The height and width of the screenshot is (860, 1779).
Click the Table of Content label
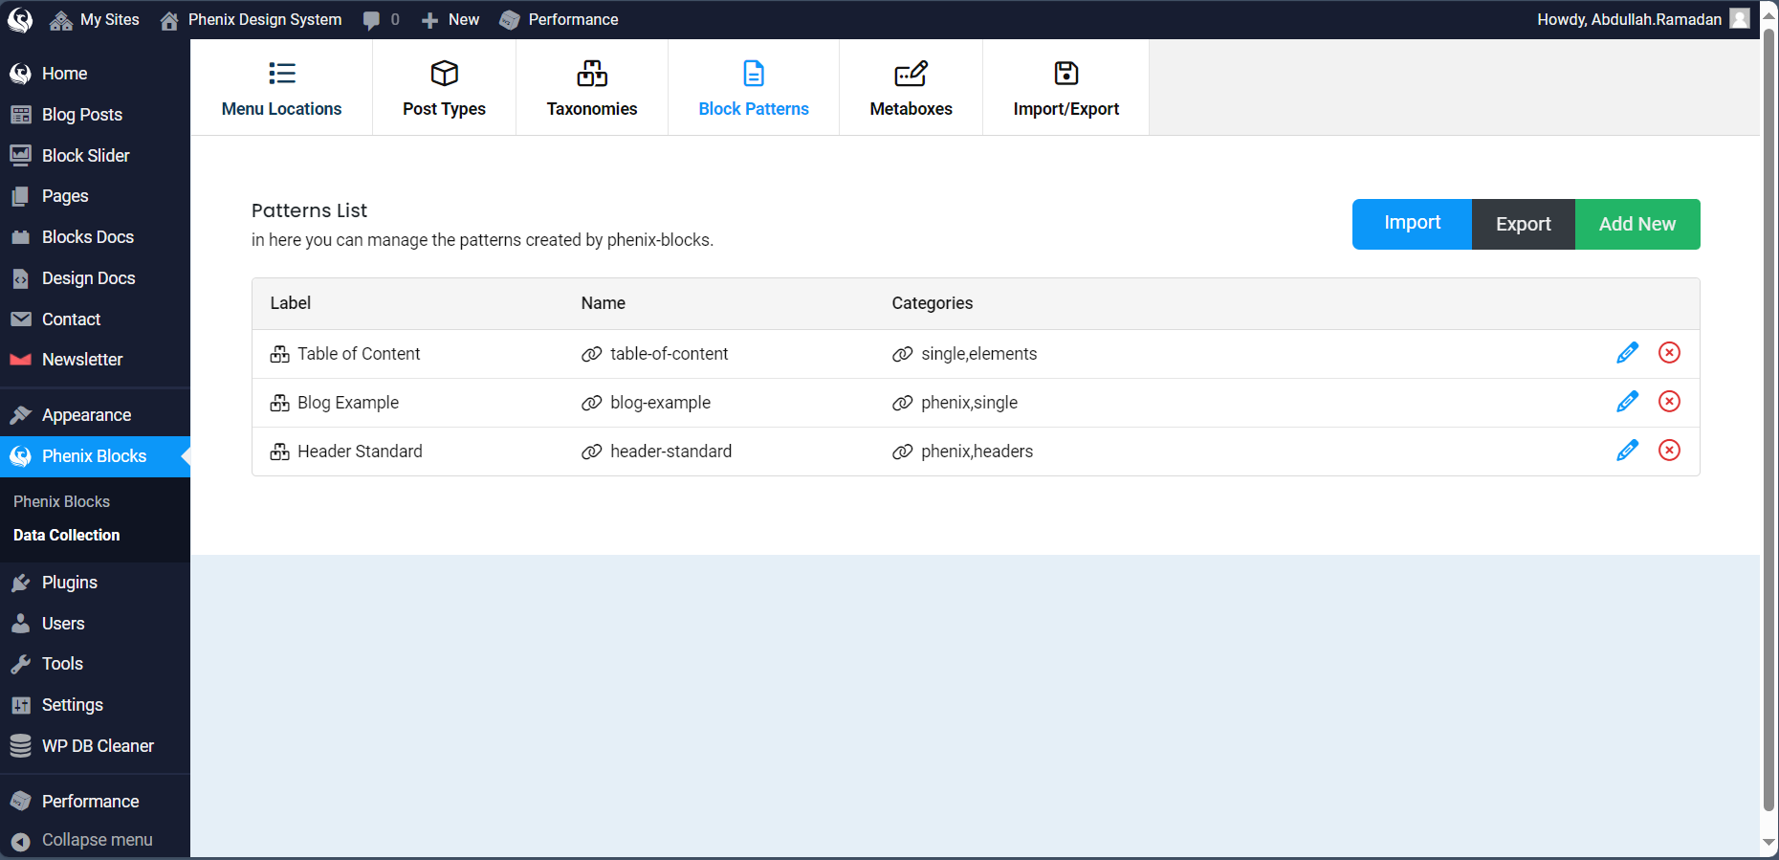[359, 354]
